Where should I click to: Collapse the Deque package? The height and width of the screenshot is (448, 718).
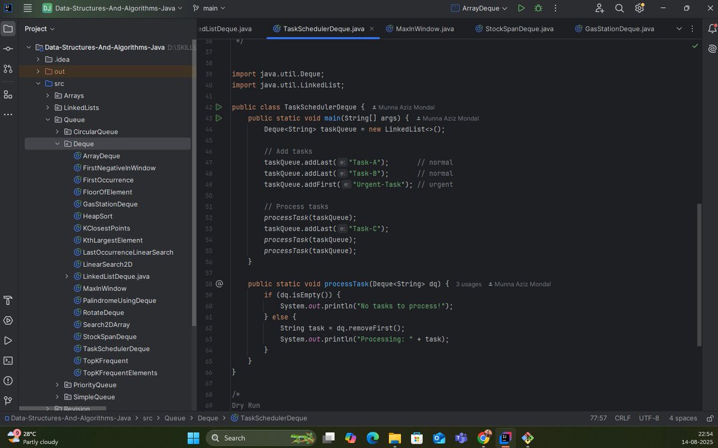tap(57, 144)
